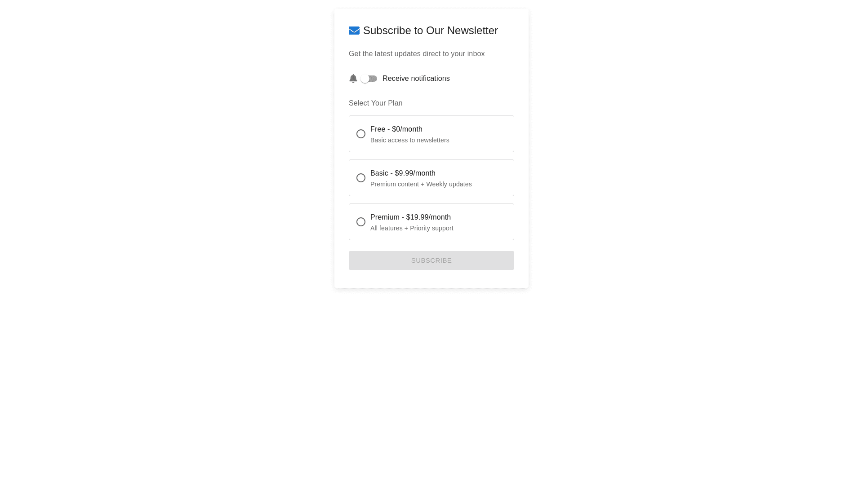Click the Receive notifications label
863x485 pixels.
(416, 79)
